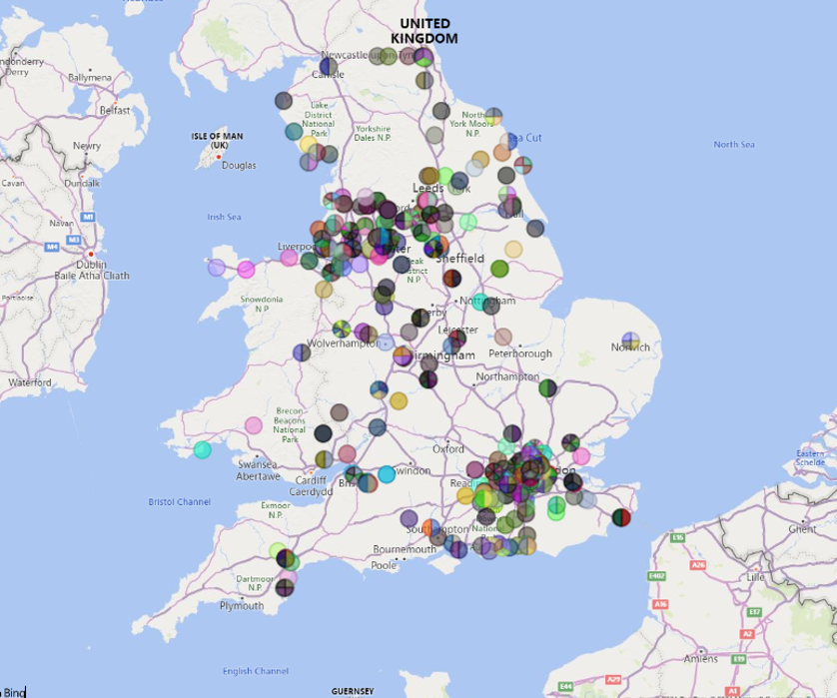Click the cyan marker in west Wales
Screen dimensions: 837x698
coord(203,449)
